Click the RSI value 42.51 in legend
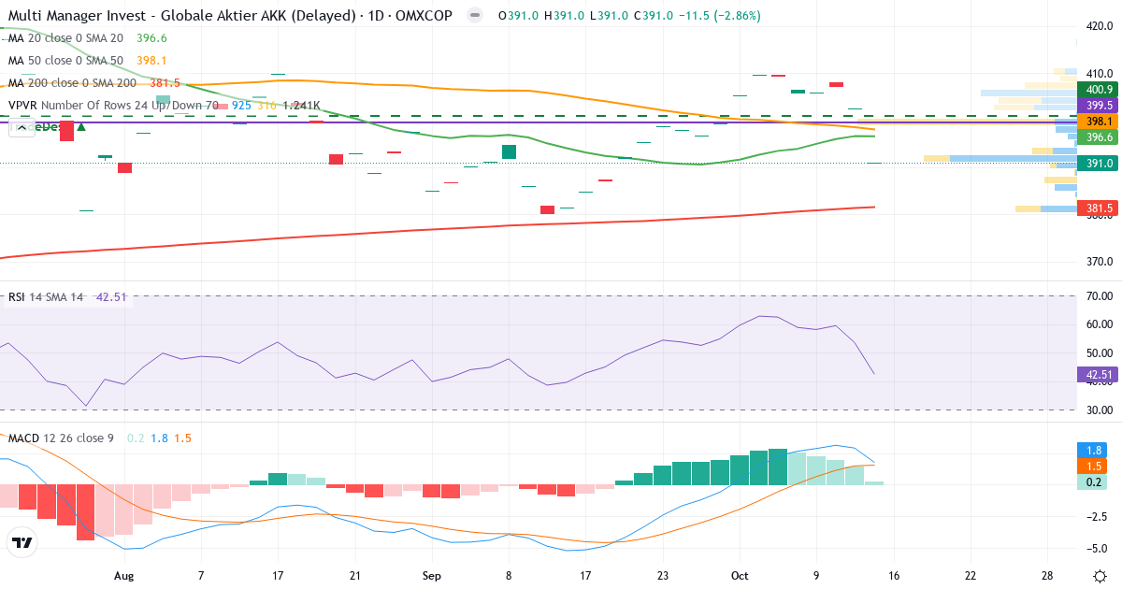This screenshot has height=589, width=1122. tap(111, 297)
